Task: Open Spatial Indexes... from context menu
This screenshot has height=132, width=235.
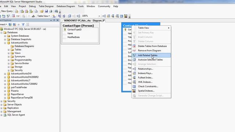Action: pyautogui.click(x=151, y=91)
